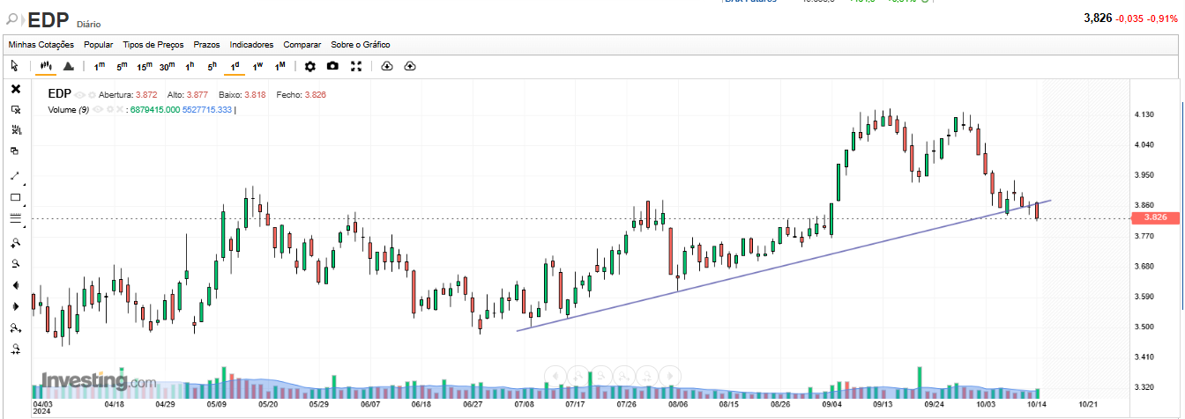Select the crosshair X tool in sidebar
Screen dimensions: 1185x419
(15, 89)
